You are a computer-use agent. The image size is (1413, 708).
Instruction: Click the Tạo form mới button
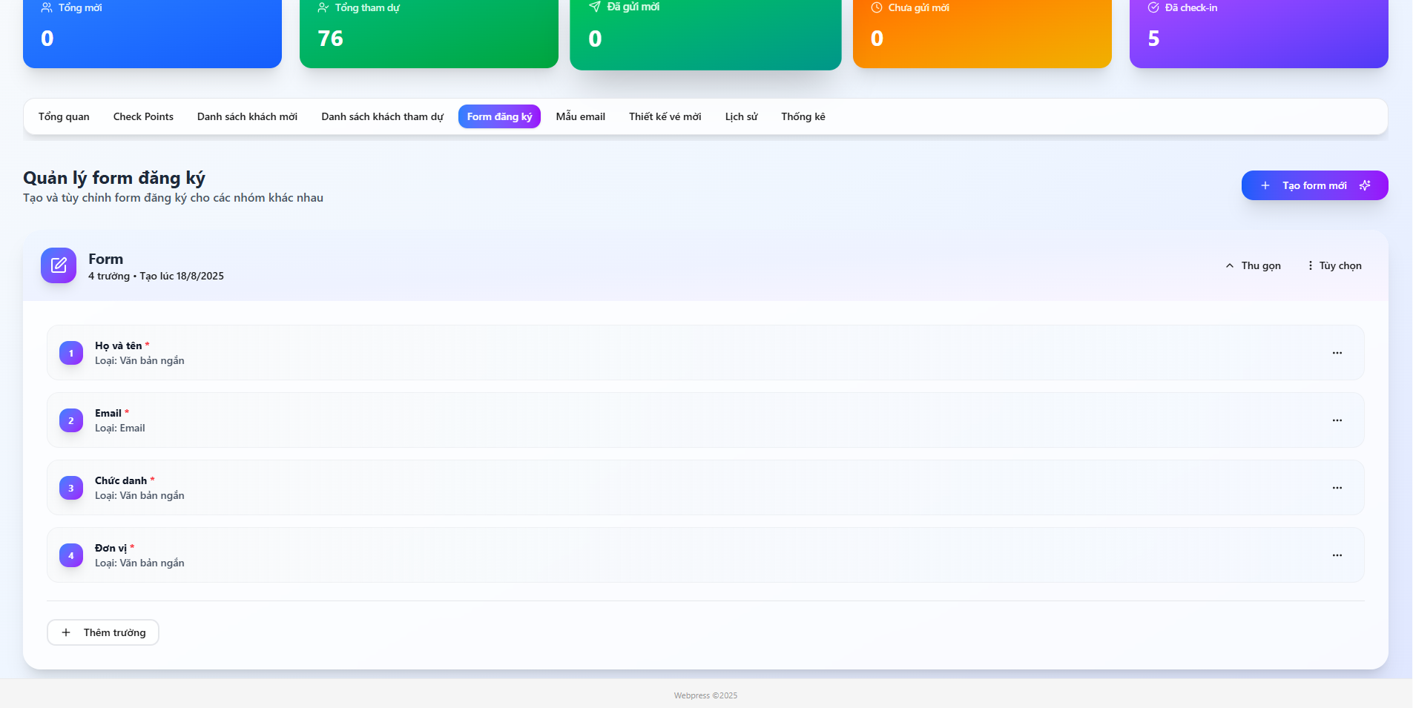[x=1314, y=185]
